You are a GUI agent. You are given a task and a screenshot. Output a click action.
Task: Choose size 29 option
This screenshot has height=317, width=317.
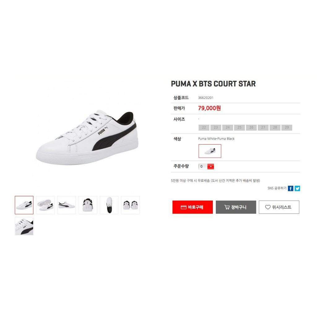(287, 127)
